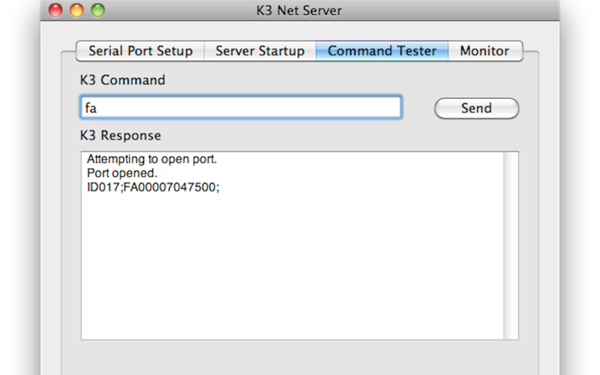Click the K3 Response vertical scrollbar
Image resolution: width=600 pixels, height=375 pixels.
(511, 245)
